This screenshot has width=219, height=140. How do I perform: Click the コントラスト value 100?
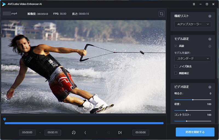tap(209, 115)
